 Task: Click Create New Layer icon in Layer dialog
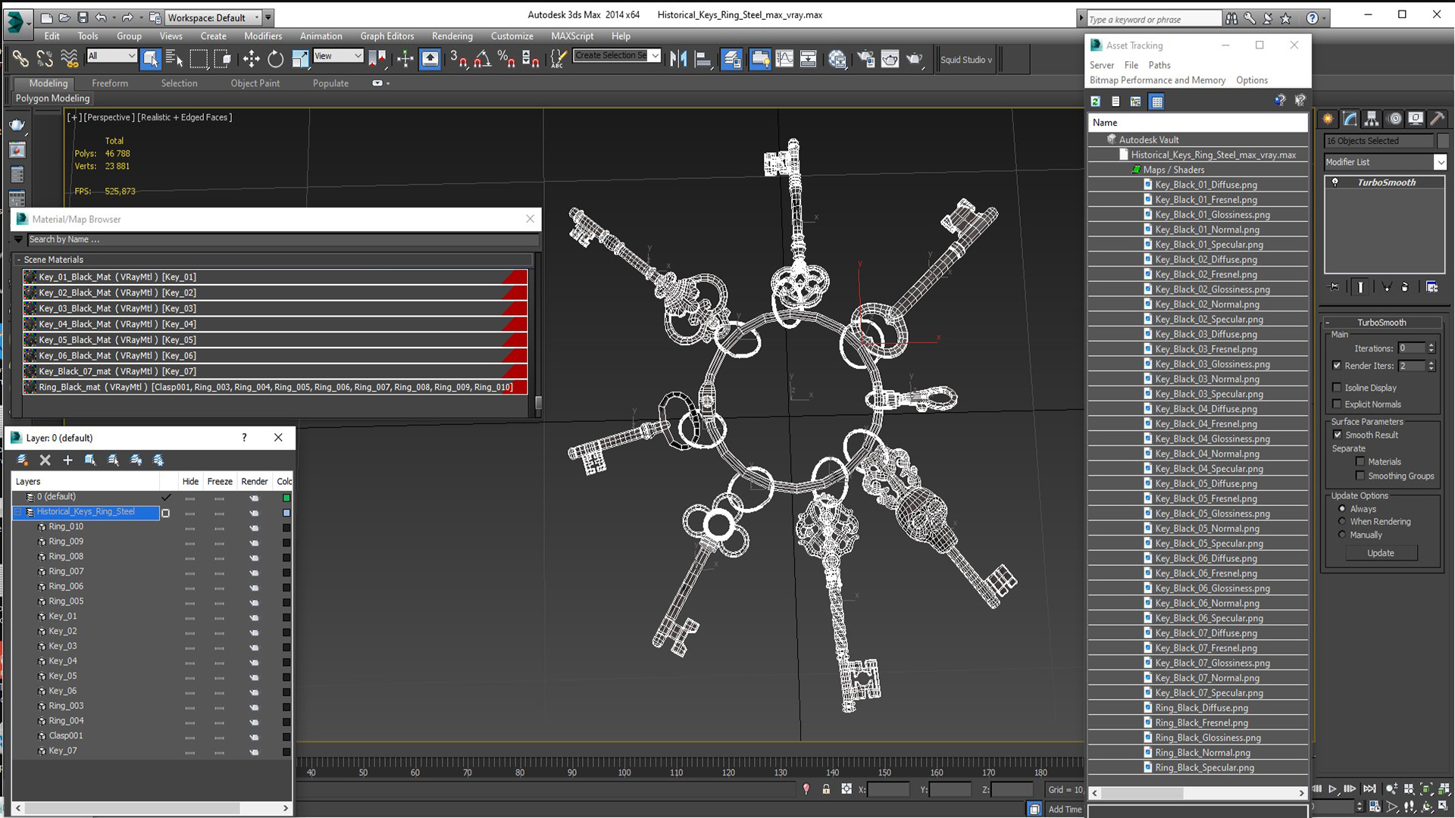(23, 460)
